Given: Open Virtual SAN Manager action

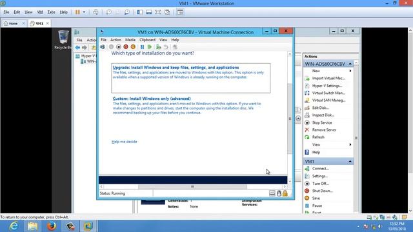Looking at the screenshot, I should pyautogui.click(x=328, y=101).
